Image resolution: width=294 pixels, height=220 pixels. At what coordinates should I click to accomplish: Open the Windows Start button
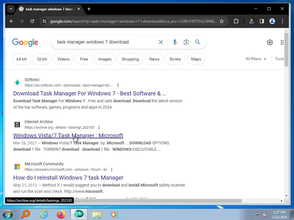tap(7, 214)
